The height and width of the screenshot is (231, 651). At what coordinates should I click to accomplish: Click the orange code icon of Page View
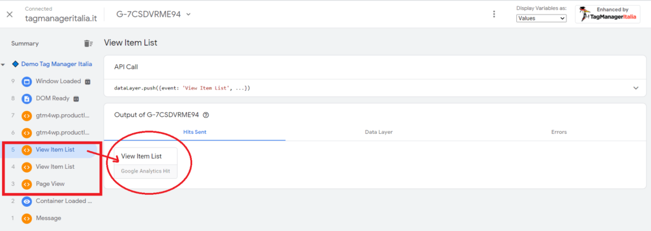tap(27, 184)
